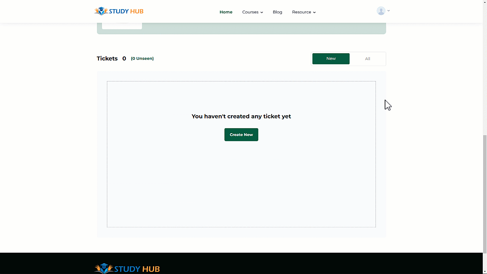The width and height of the screenshot is (487, 274).
Task: Switch ticket filter to All
Action: (367, 59)
